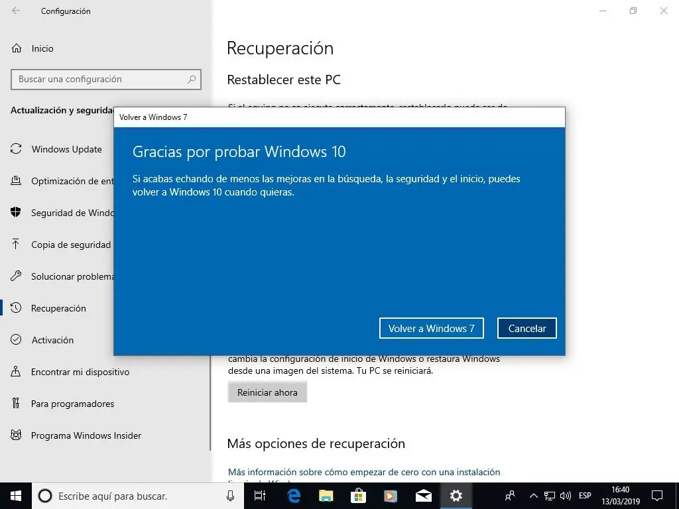This screenshot has width=679, height=509.
Task: Launch Microsoft Edge from taskbar
Action: tap(294, 496)
